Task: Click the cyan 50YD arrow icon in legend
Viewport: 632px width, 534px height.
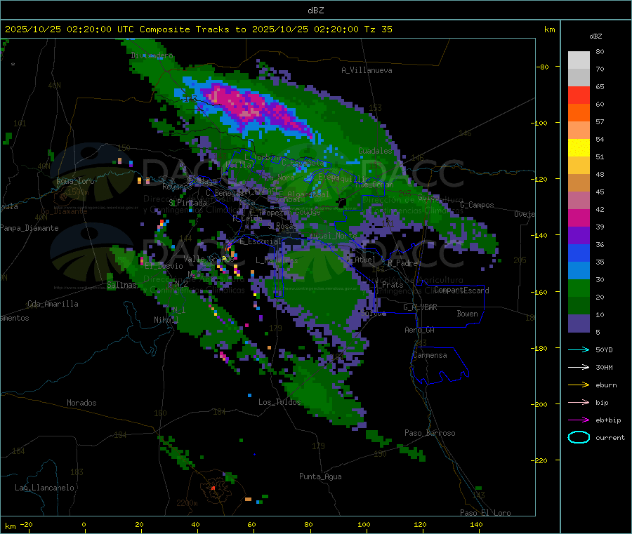Action: pos(579,349)
